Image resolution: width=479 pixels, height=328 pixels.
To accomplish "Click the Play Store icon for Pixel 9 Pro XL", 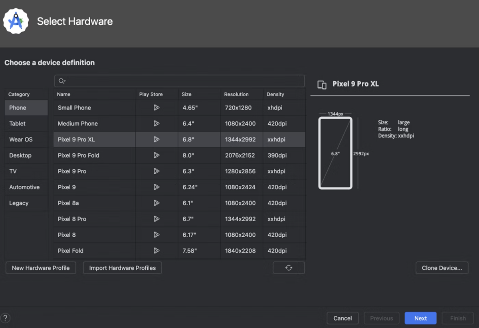I will point(156,139).
